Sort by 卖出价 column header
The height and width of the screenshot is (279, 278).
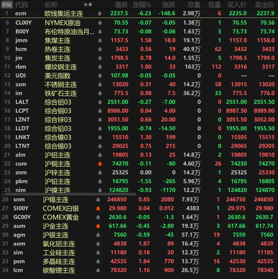pyautogui.click(x=265, y=5)
